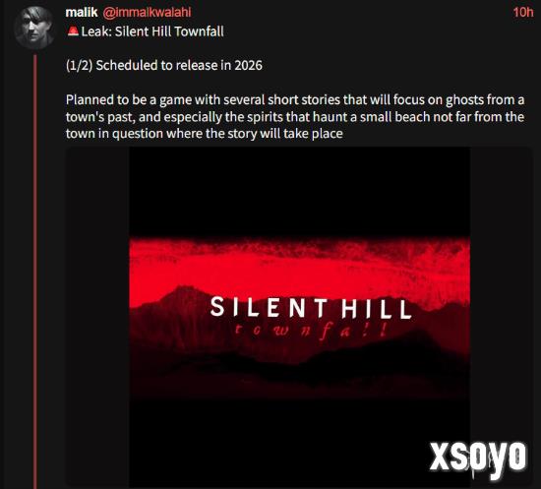
Task: Click the white SILENT HILL logo text
Action: [x=311, y=307]
